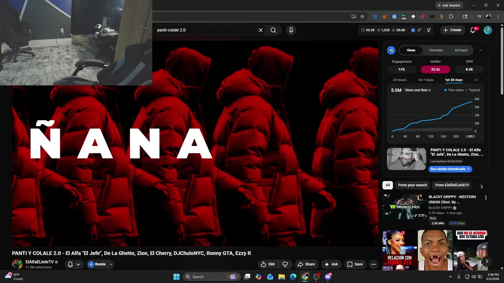The height and width of the screenshot is (283, 504).
Task: Open more actions three-dot menu below video
Action: pos(374,264)
